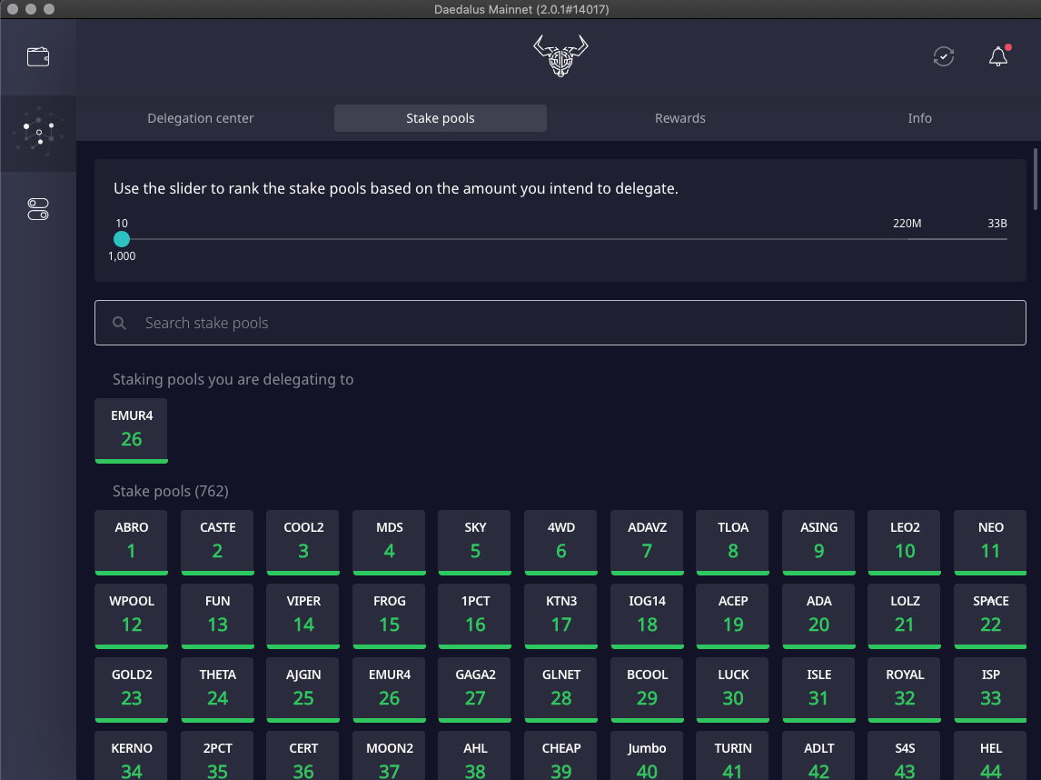
Task: Click the vertical scrollbar on the right
Action: [1035, 179]
